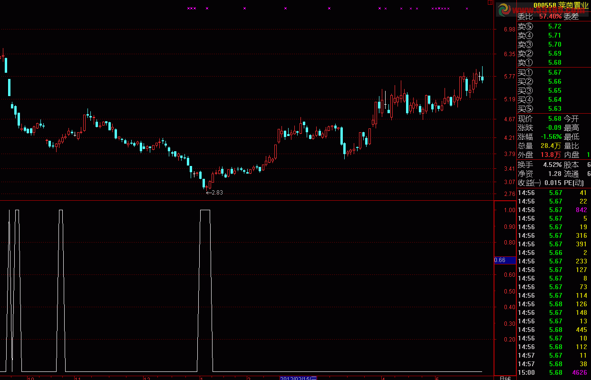Click the small red box icon above price axis
The height and width of the screenshot is (380, 591).
pyautogui.click(x=490, y=2)
